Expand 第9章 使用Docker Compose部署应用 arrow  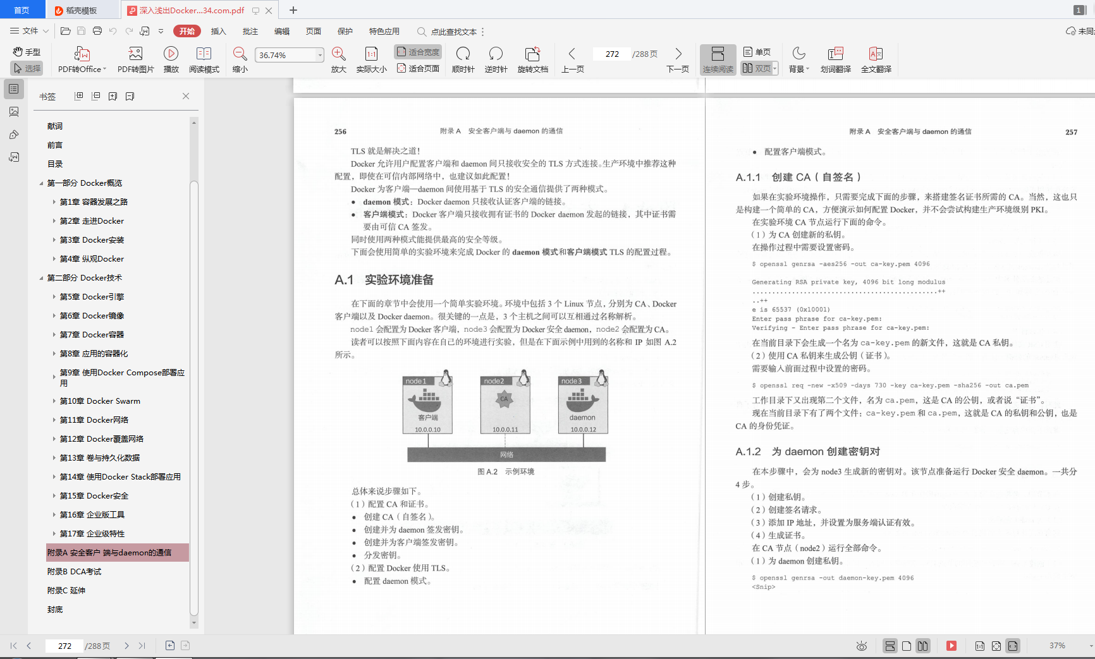[54, 378]
